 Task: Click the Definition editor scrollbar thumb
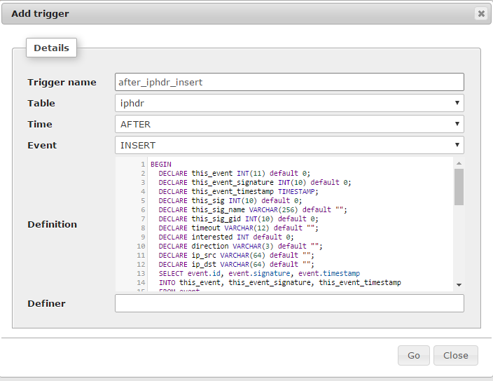click(x=459, y=186)
